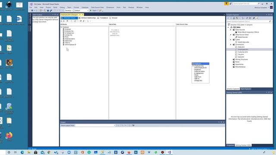
Task: Click Visual Studio icon in taskbar
Action: click(x=169, y=152)
